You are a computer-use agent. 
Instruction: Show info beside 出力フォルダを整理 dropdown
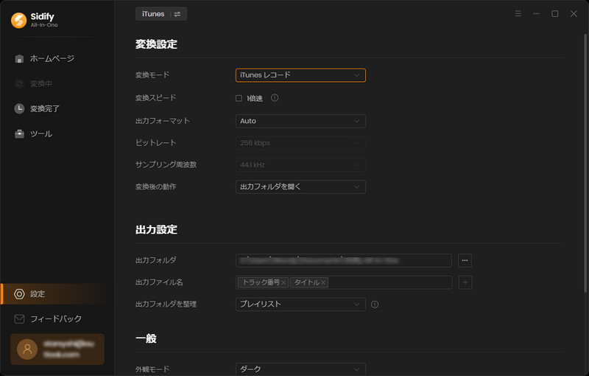tap(375, 304)
